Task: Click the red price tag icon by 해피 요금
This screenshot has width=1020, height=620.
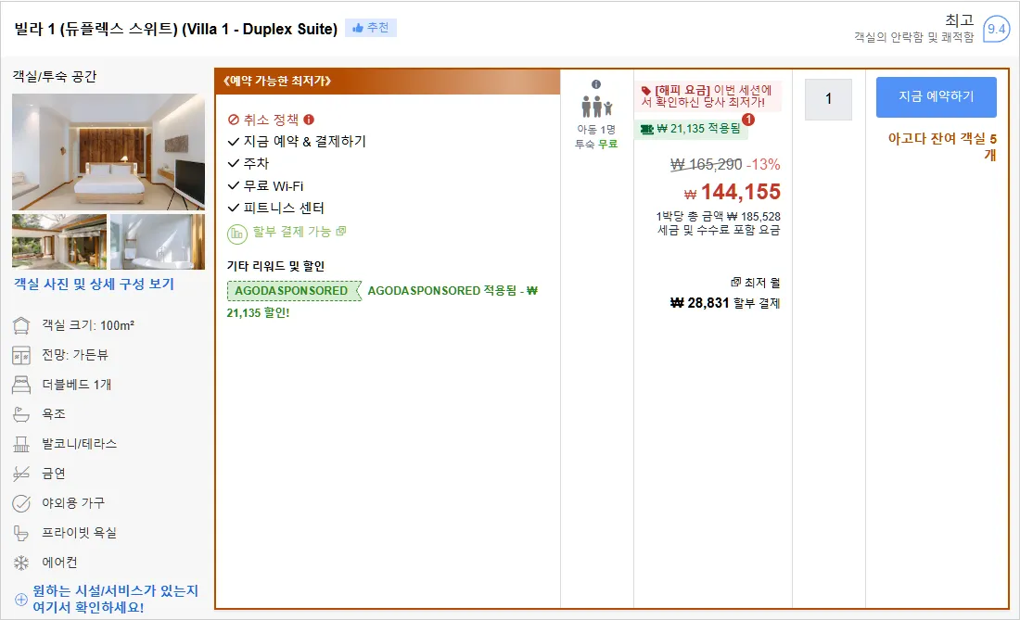Action: (x=646, y=90)
